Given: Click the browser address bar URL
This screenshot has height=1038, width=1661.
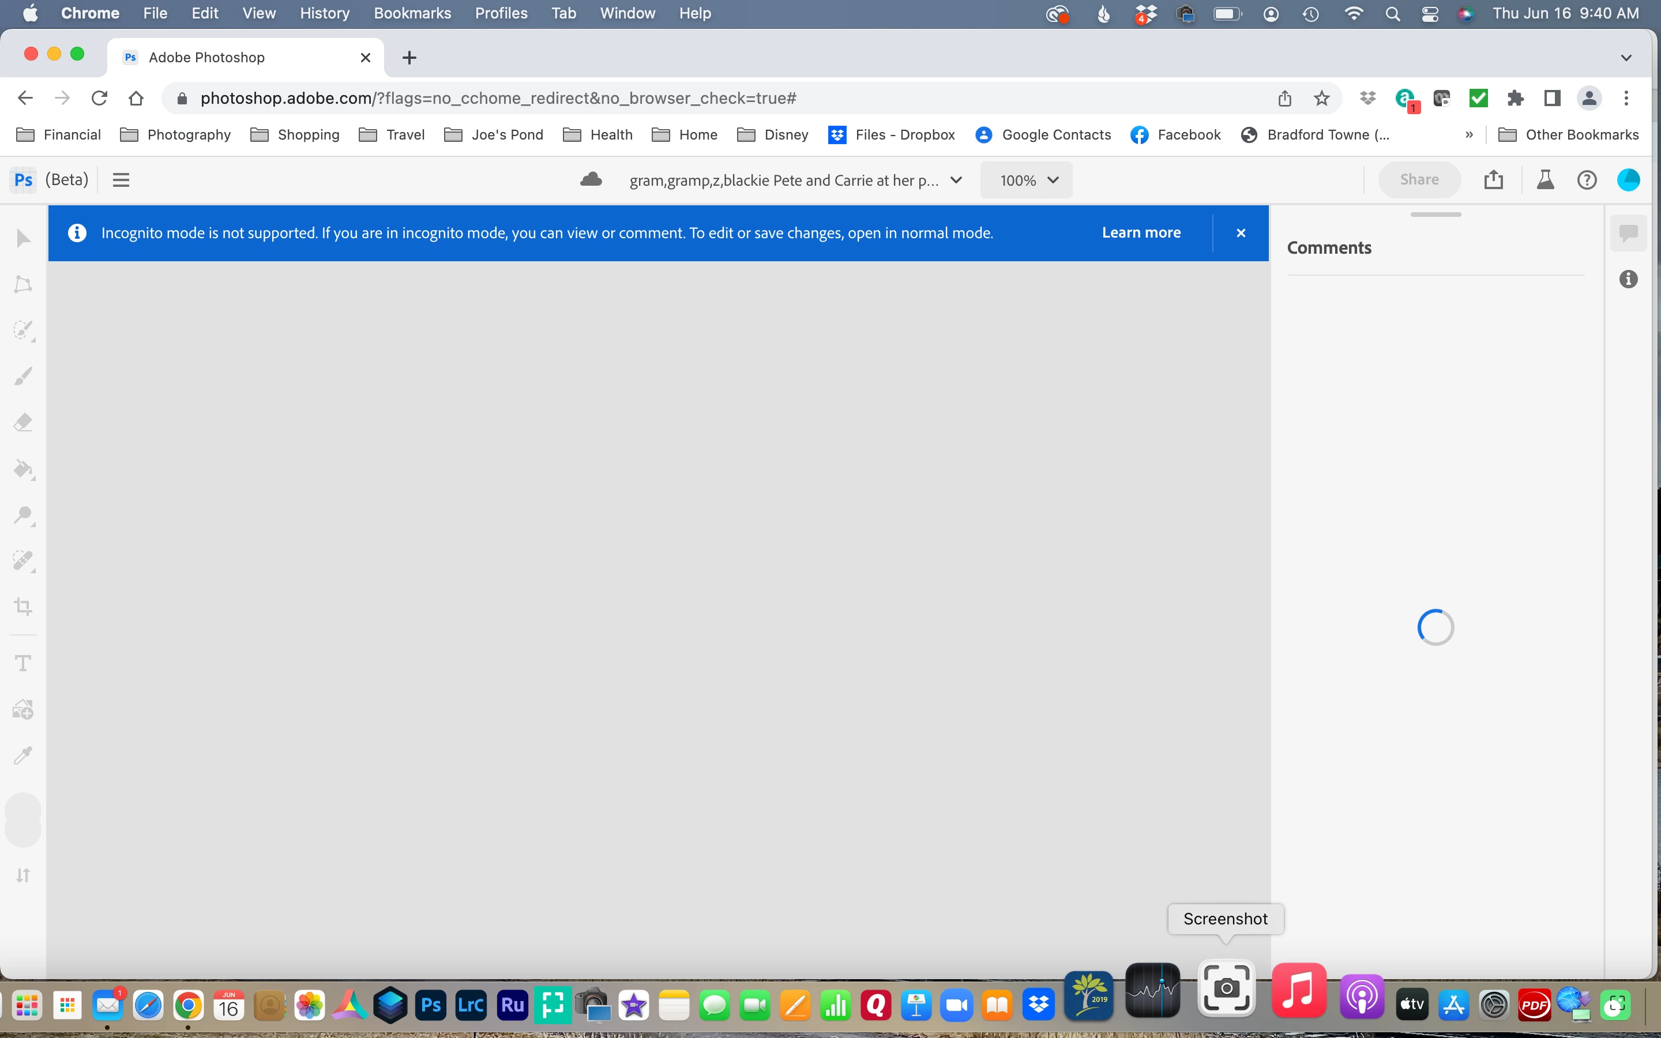Looking at the screenshot, I should (498, 98).
